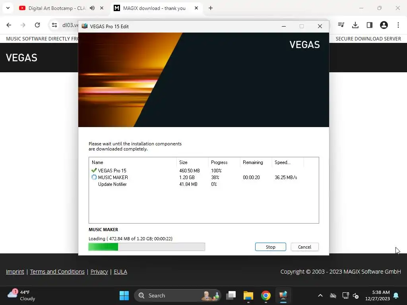Close the MAGIX download tab
407x305 pixels.
pos(196,8)
